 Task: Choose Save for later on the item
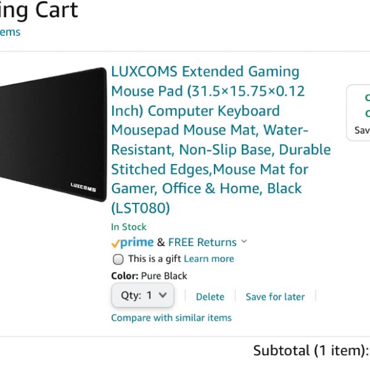click(x=275, y=297)
